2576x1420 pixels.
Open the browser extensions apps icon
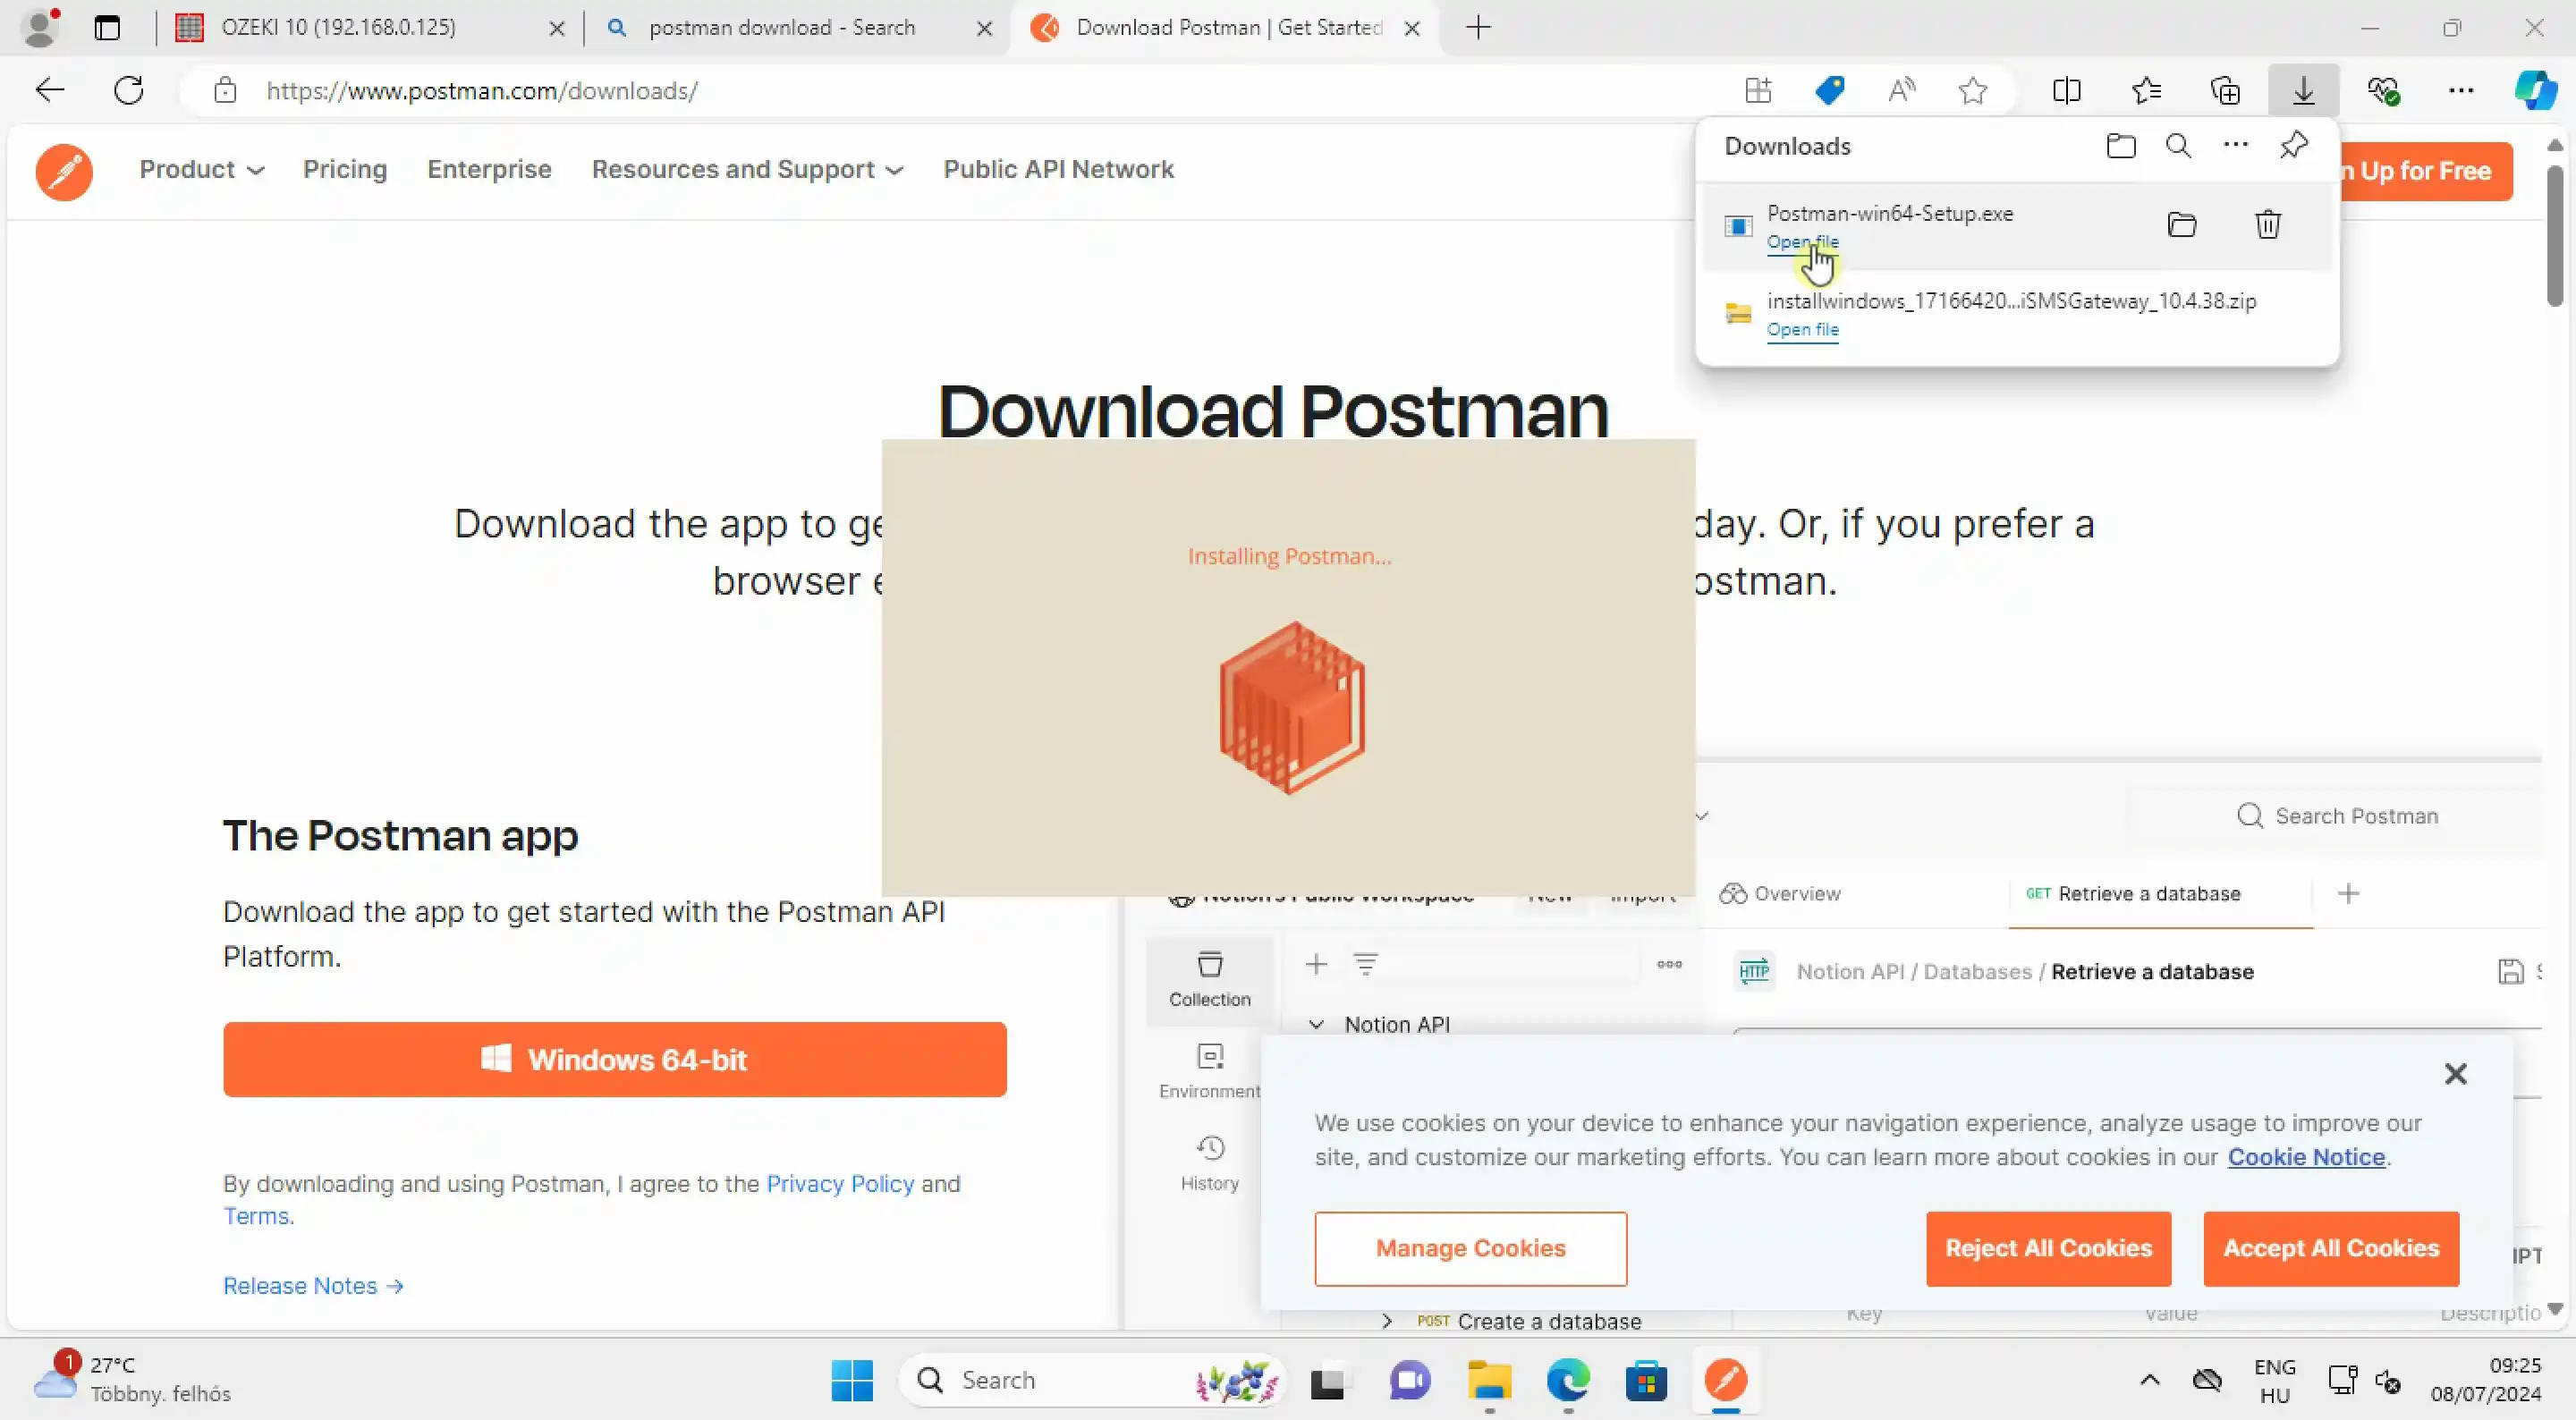coord(1758,90)
